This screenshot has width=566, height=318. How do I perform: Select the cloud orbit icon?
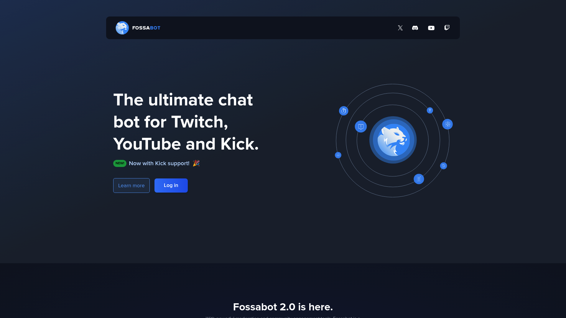click(x=338, y=155)
